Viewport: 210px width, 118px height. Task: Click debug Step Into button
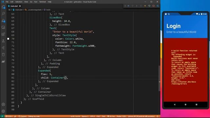[x=137, y=6]
